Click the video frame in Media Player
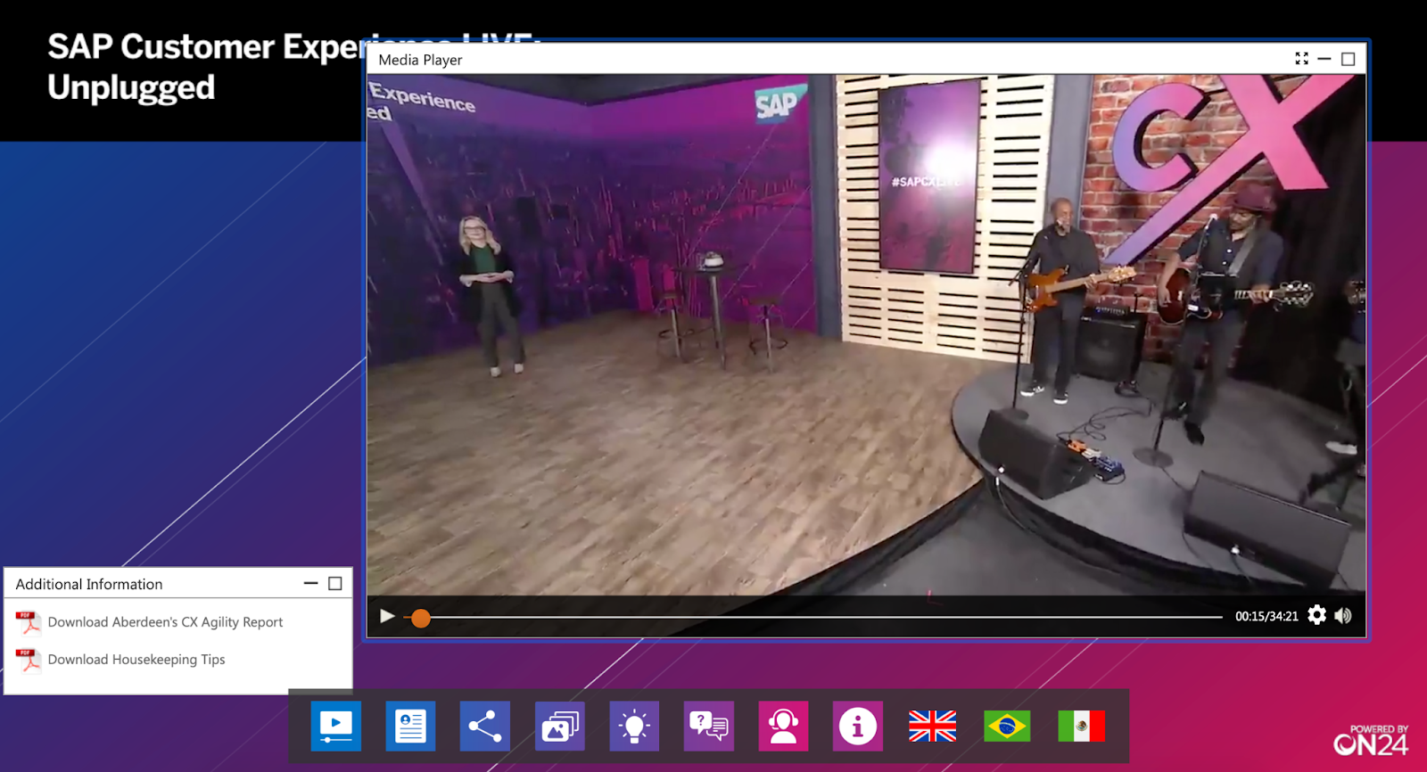This screenshot has height=772, width=1427. [x=866, y=334]
